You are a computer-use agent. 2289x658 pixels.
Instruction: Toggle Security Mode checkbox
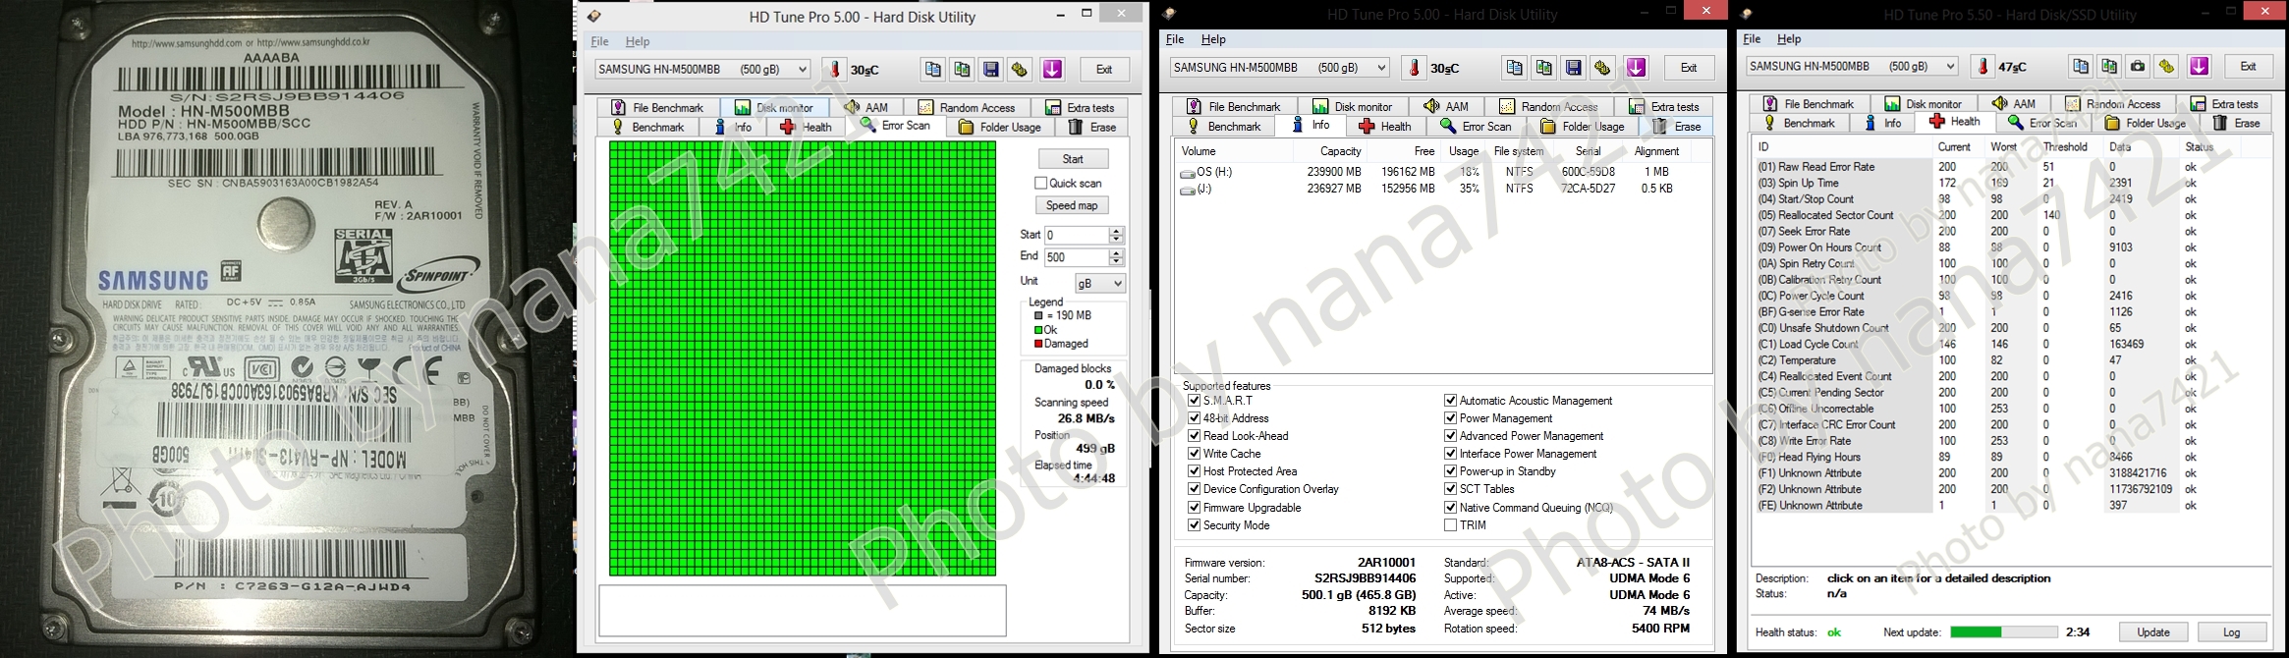tap(1194, 524)
